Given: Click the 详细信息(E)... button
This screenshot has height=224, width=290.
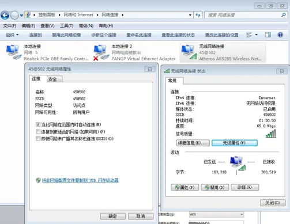Looking at the screenshot, I should [x=193, y=143].
